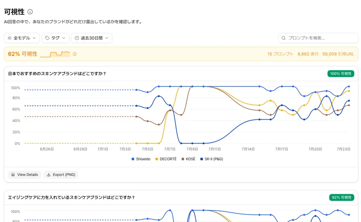
Task: Click the 7月23日 x-axis label
Action: [x=344, y=149]
